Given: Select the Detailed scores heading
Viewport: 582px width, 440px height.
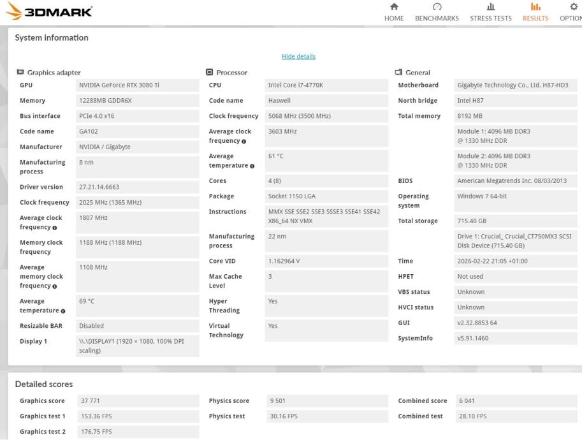Looking at the screenshot, I should pos(44,384).
